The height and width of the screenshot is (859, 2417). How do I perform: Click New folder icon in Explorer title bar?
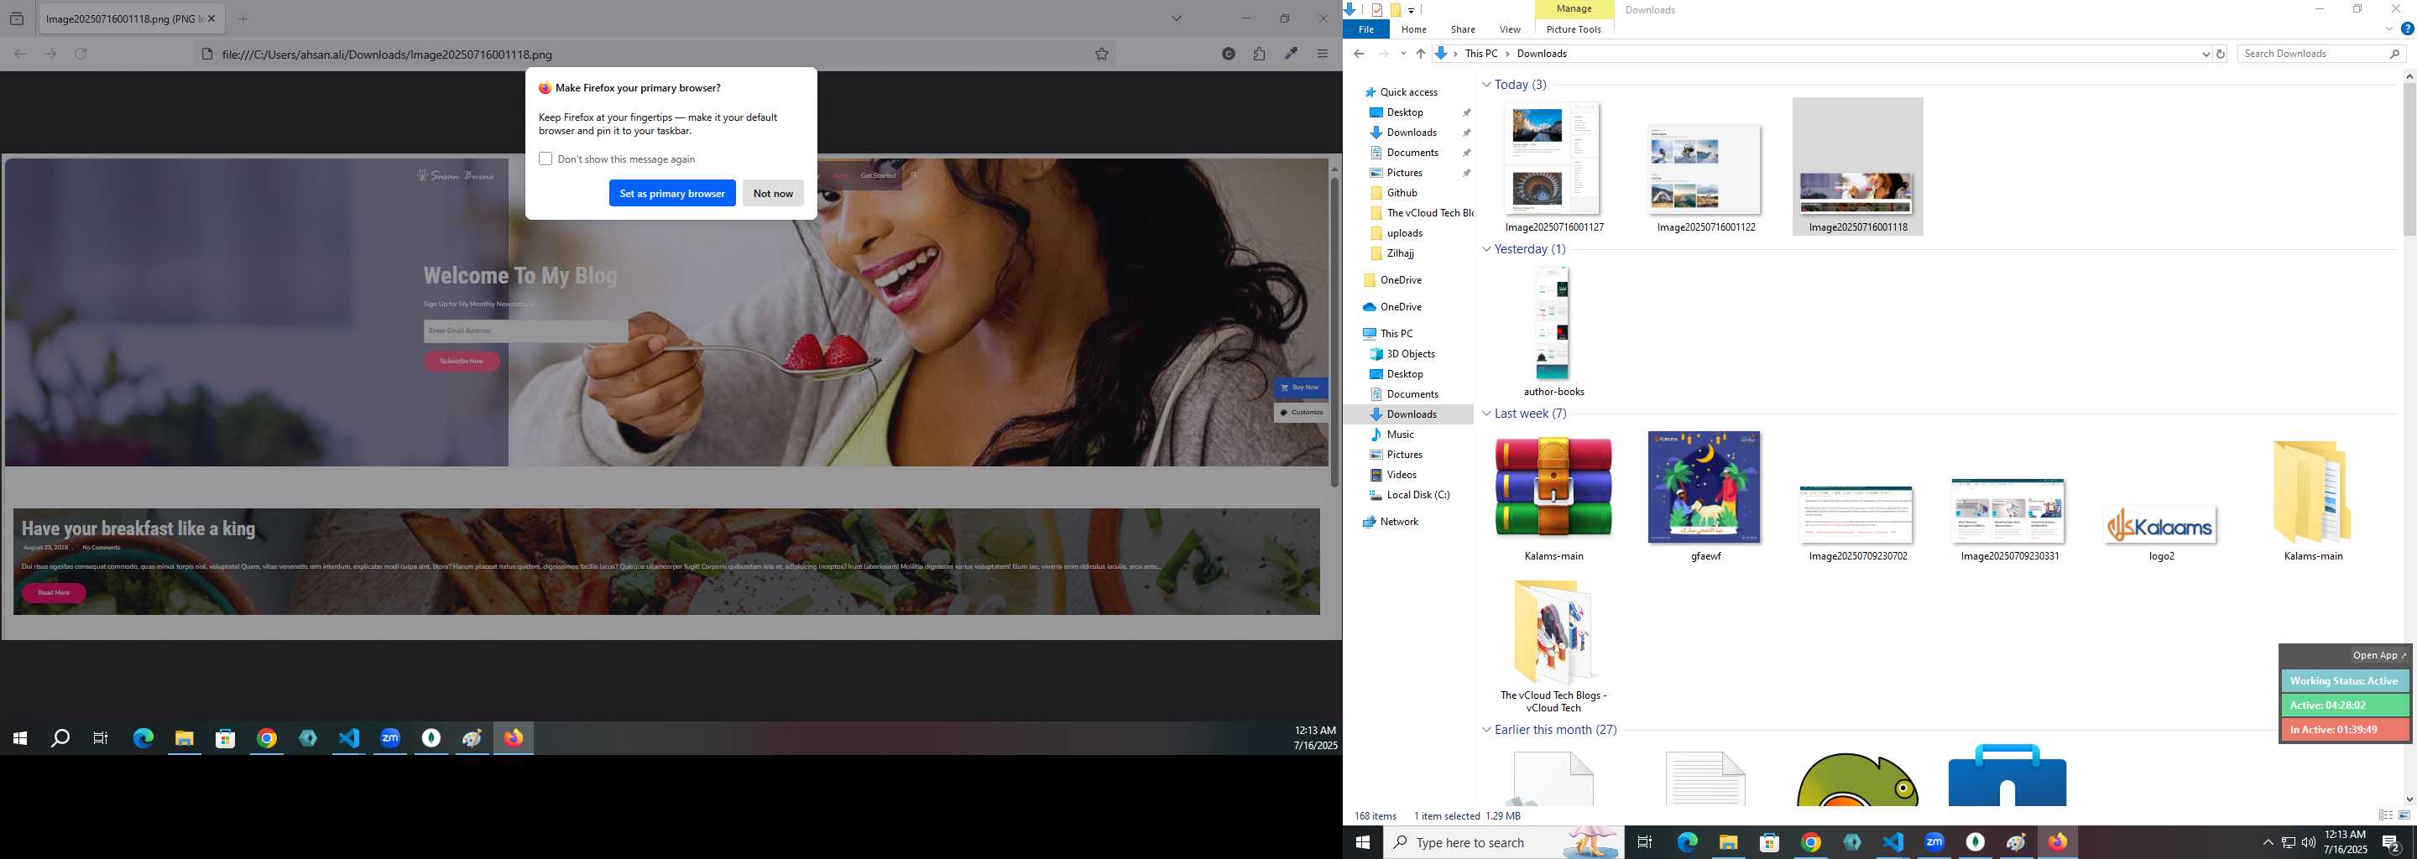1395,9
